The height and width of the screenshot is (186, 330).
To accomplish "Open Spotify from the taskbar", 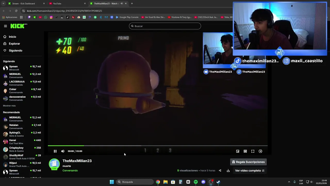I will point(196,182).
